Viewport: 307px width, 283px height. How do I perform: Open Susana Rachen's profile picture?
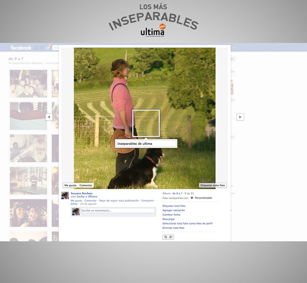65,195
